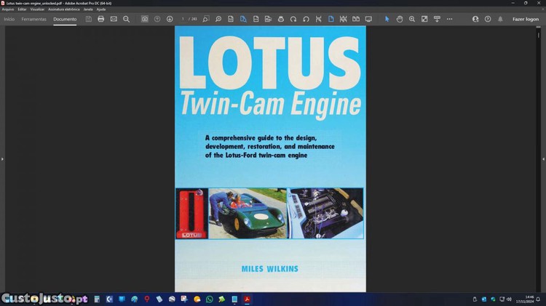Open notifications bell icon

coord(500,19)
